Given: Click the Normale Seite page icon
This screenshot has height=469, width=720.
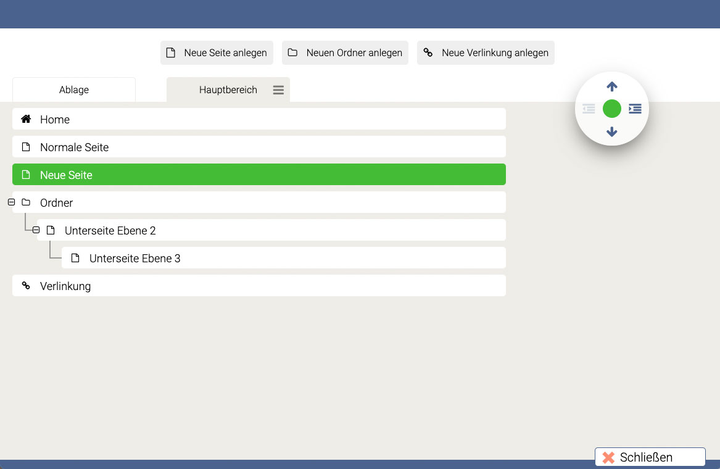Looking at the screenshot, I should click(26, 147).
